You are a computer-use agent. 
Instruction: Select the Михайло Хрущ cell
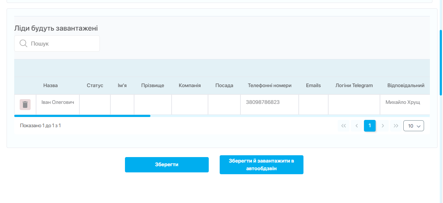(405, 105)
